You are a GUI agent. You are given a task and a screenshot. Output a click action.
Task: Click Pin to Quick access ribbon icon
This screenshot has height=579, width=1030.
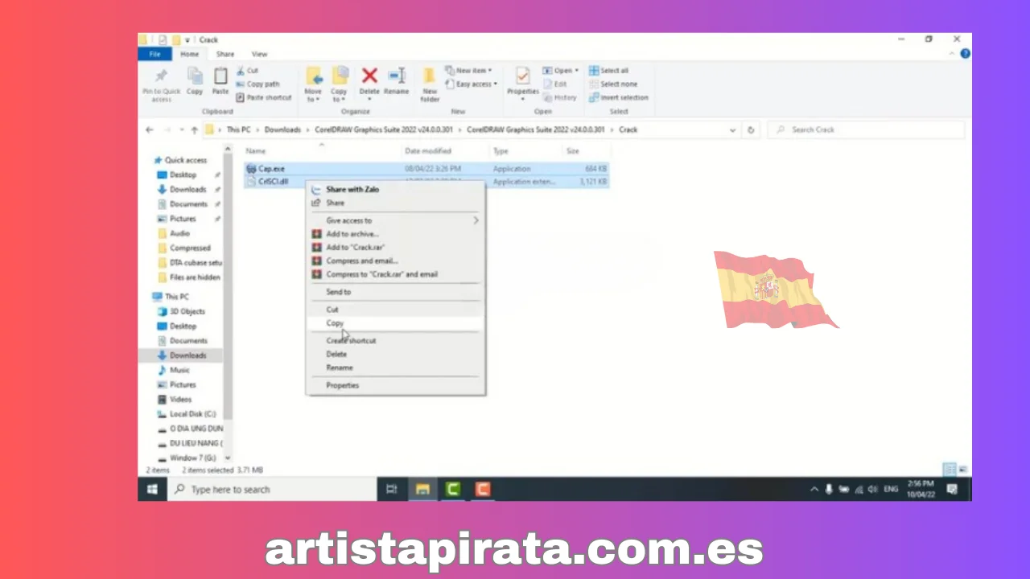click(x=161, y=84)
